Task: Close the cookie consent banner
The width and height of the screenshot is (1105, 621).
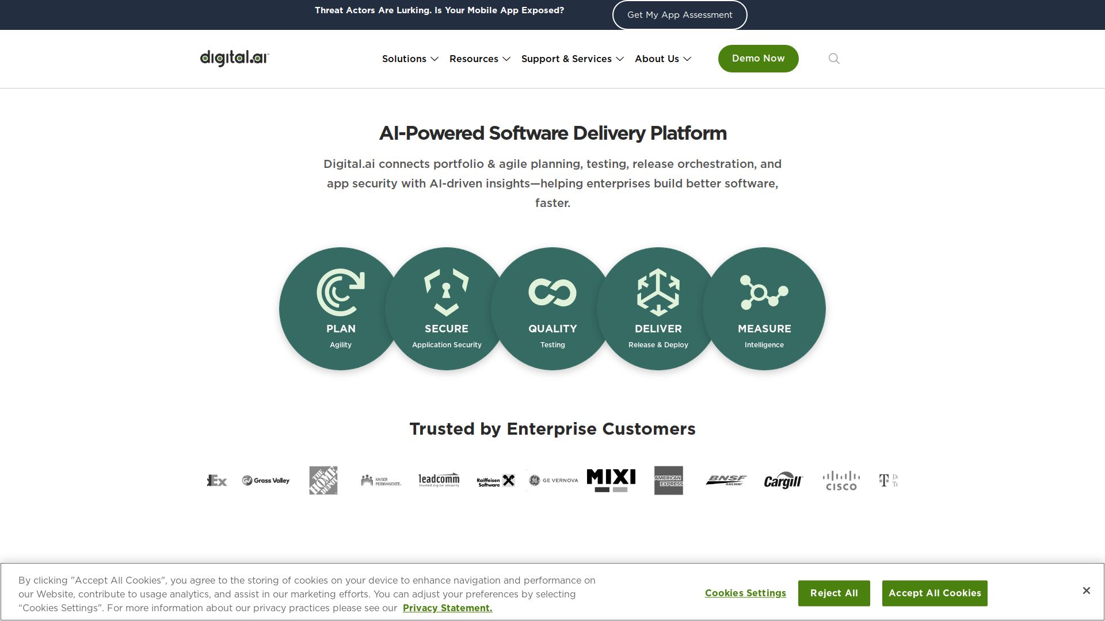Action: click(1086, 591)
